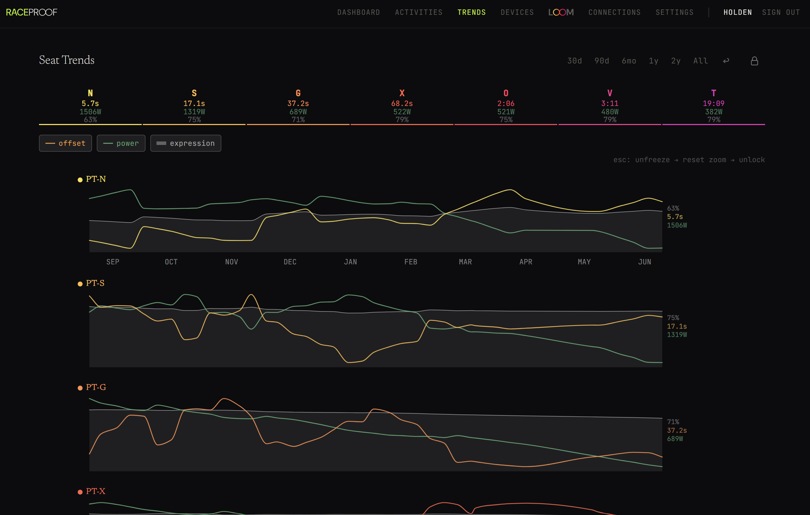Toggle the expression series

(186, 143)
